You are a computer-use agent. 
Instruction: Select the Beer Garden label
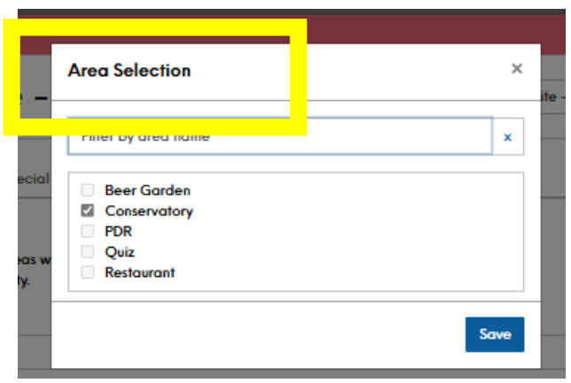point(147,190)
